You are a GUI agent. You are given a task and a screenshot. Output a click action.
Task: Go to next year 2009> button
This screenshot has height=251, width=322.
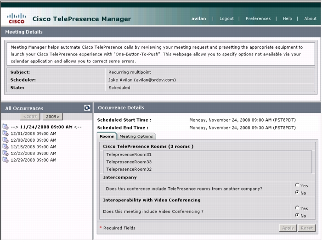click(52, 117)
